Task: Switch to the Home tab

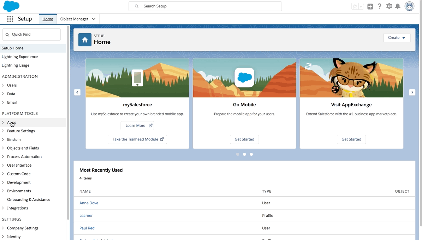Action: pos(48,19)
